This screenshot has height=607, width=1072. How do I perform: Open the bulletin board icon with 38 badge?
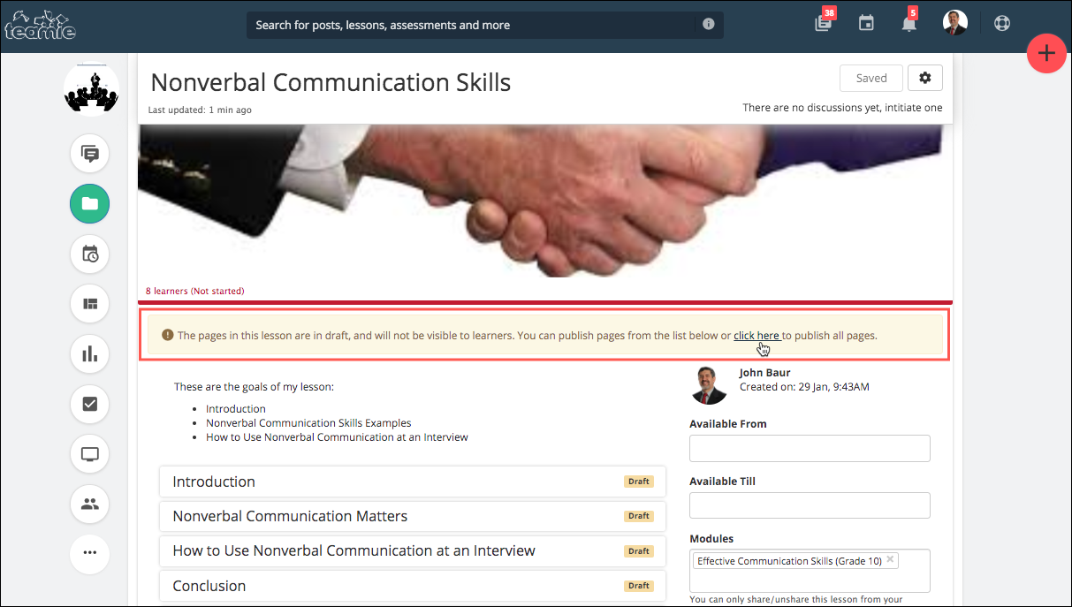[x=824, y=23]
